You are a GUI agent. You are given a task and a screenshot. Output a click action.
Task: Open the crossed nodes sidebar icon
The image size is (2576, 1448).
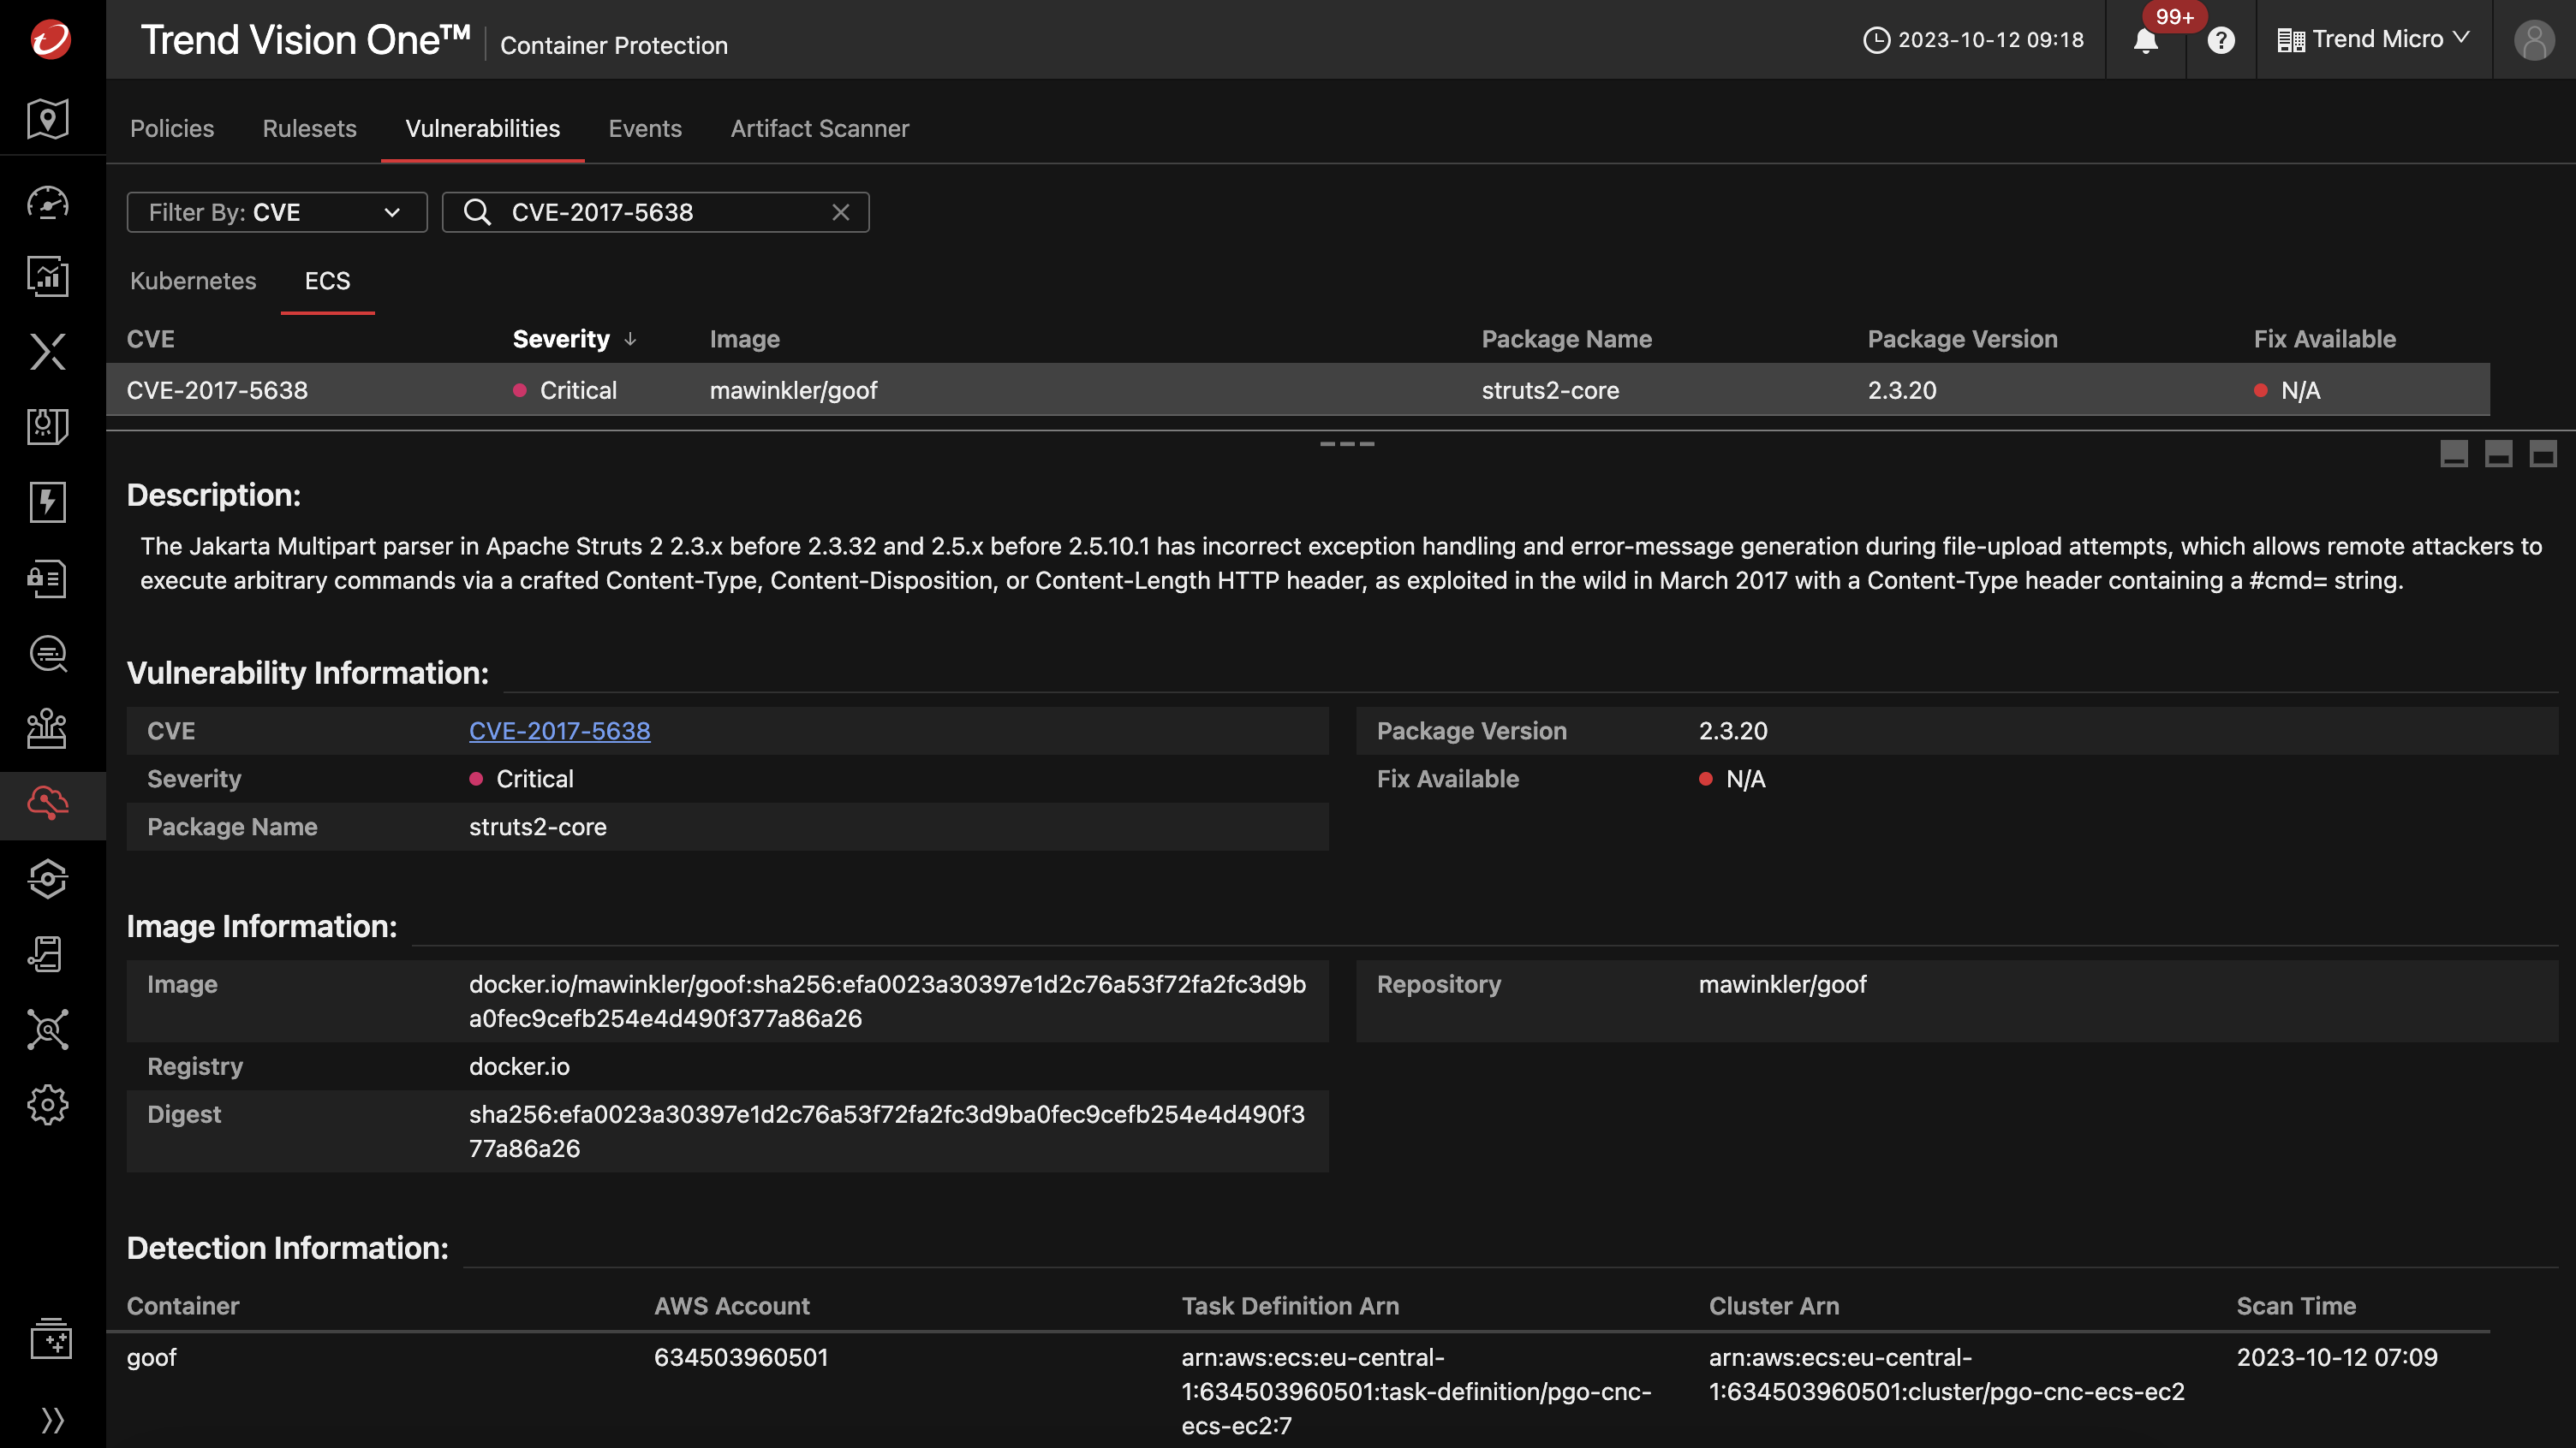coord(48,1030)
